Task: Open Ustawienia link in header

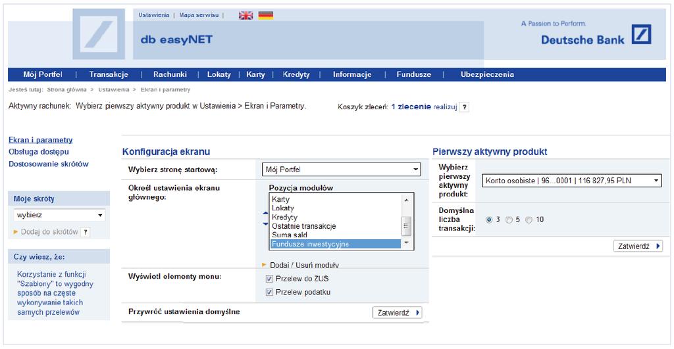Action: tap(154, 15)
